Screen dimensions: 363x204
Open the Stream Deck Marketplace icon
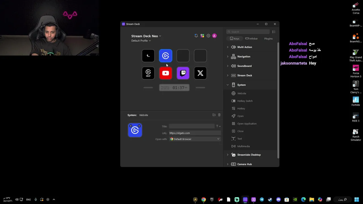pos(202,36)
